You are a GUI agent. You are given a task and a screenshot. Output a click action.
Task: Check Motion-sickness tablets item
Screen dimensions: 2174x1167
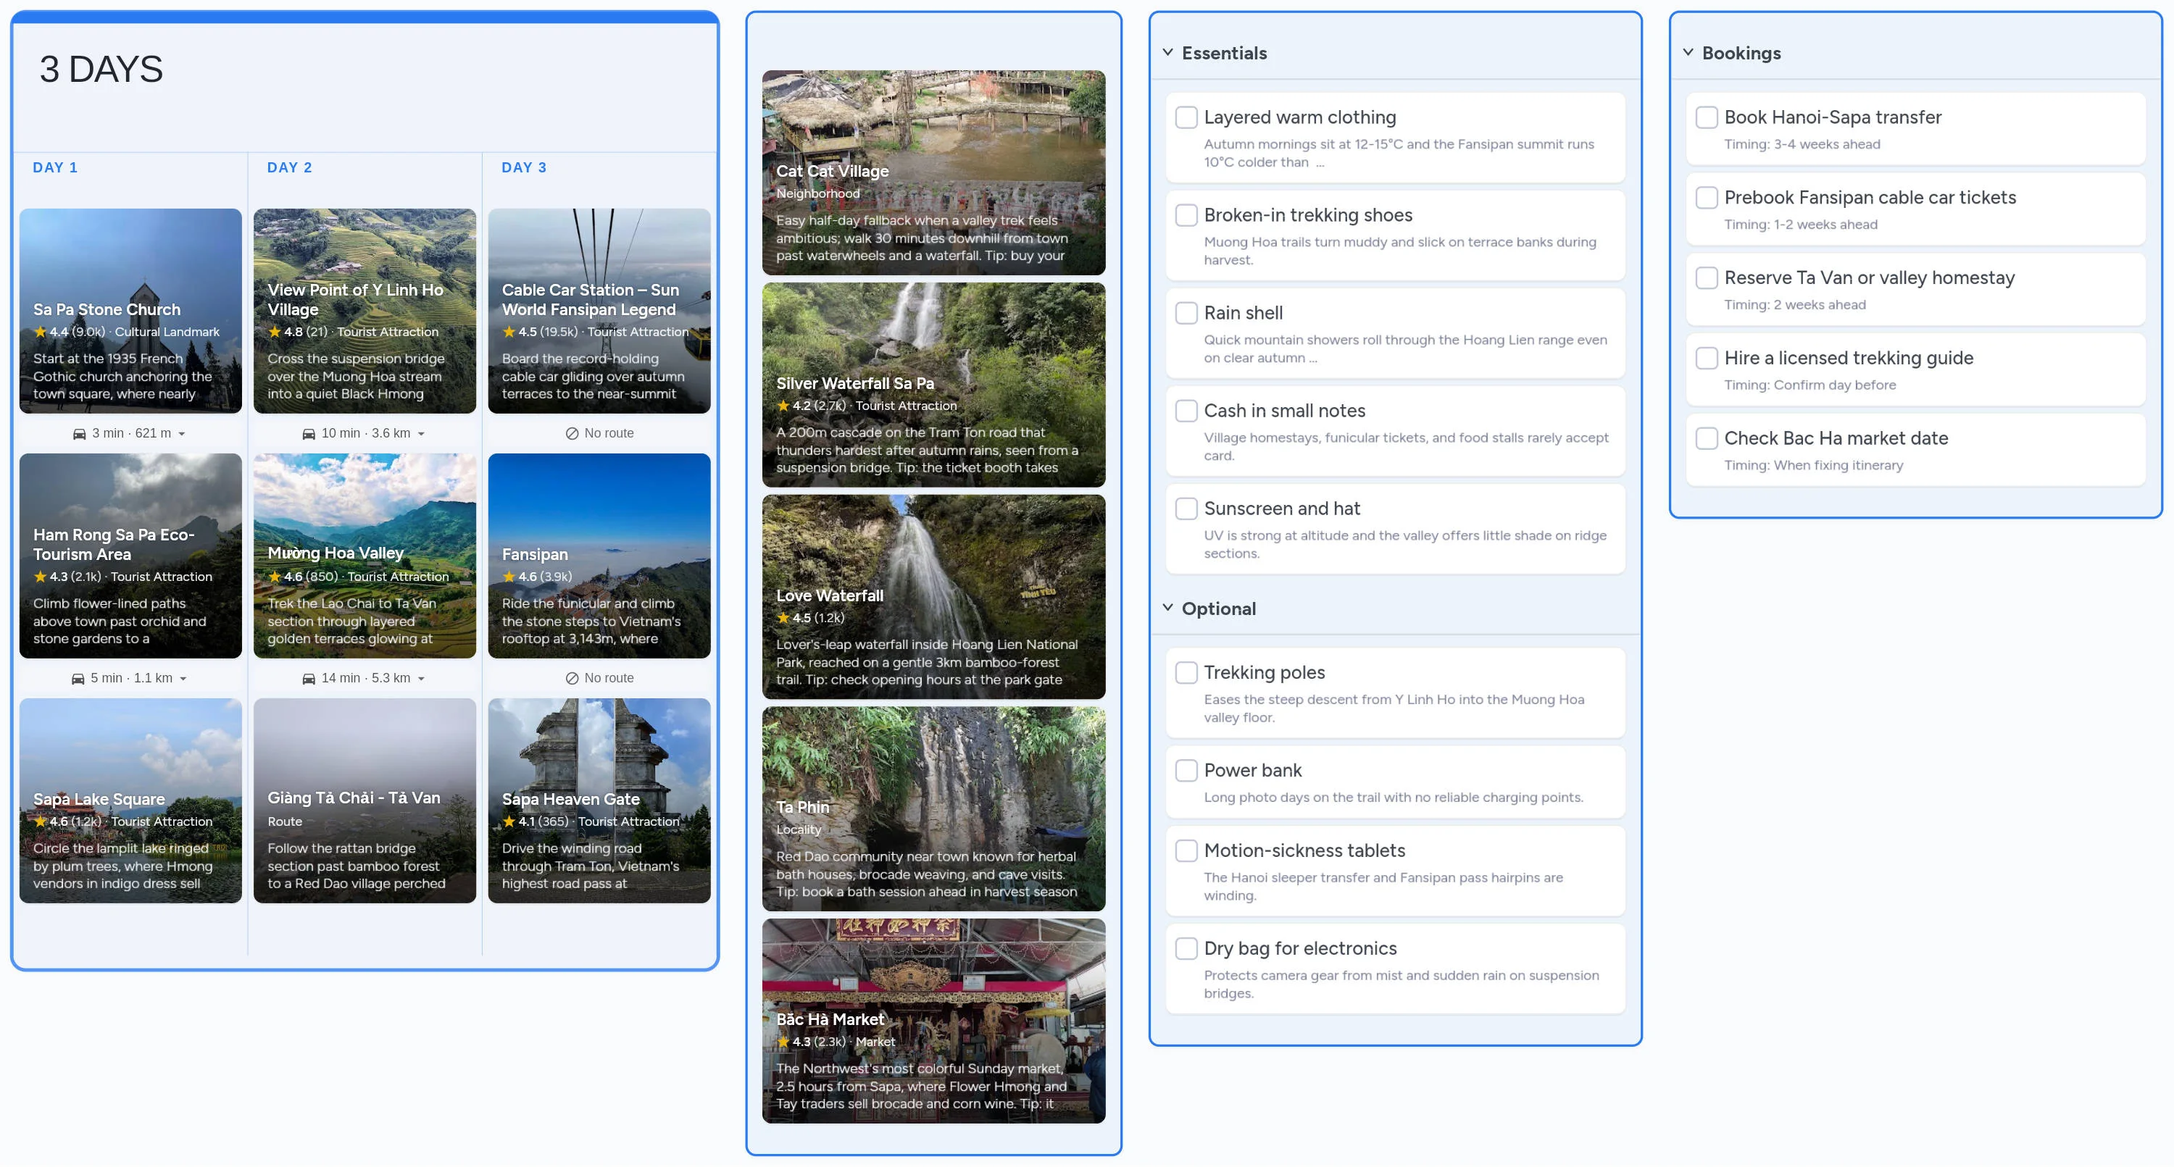(x=1186, y=850)
